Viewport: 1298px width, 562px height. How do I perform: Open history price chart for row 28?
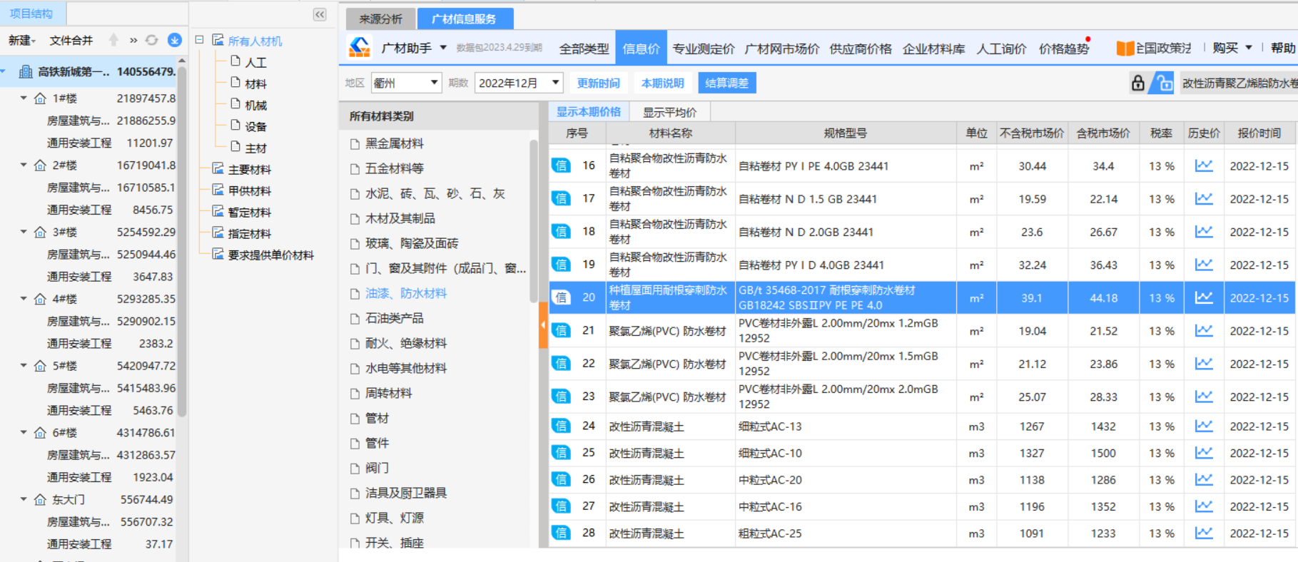click(1204, 533)
